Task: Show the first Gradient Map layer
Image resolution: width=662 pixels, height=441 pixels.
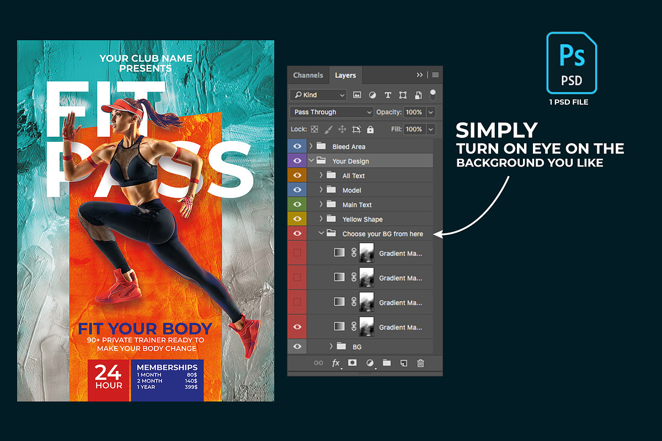Action: click(297, 253)
